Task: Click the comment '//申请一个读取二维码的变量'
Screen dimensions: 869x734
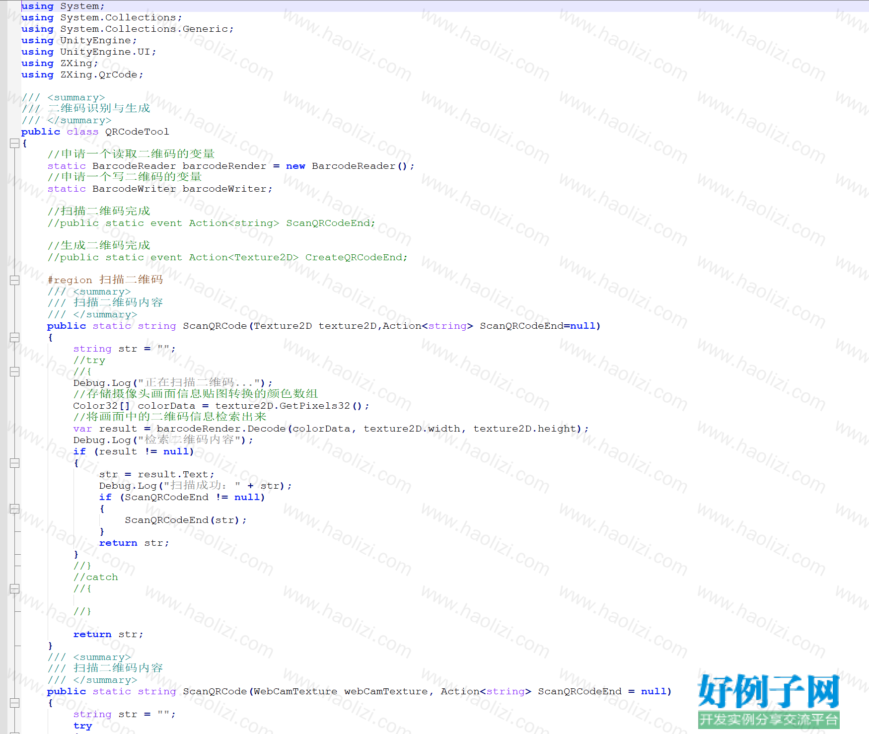Action: pyautogui.click(x=131, y=154)
